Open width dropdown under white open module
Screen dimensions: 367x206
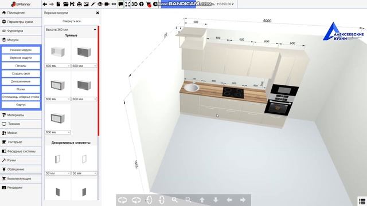(57, 66)
